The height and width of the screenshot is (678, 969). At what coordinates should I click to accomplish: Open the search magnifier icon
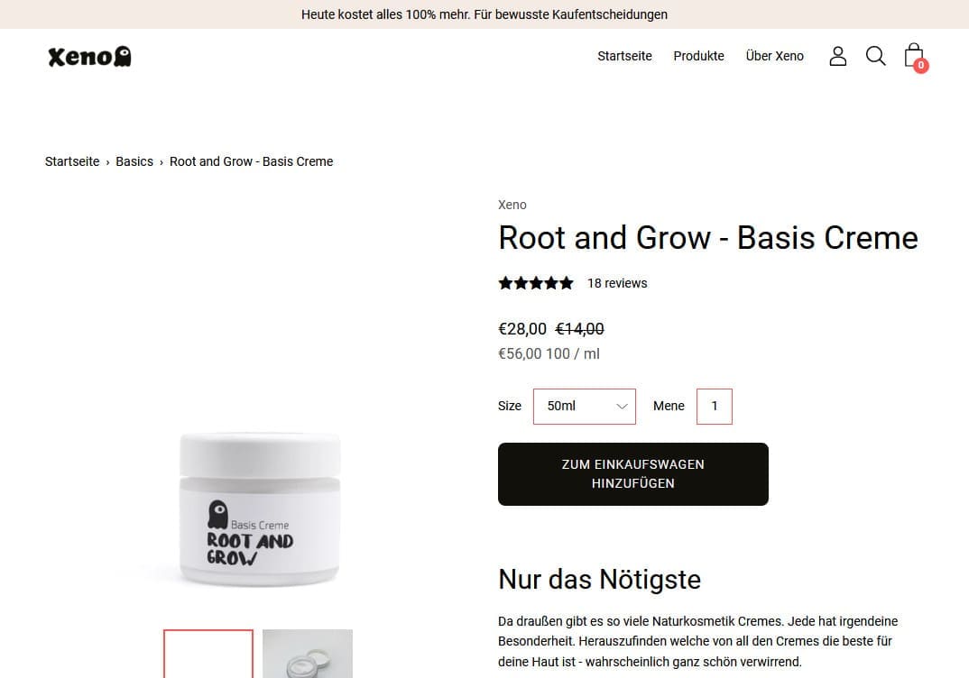coord(875,56)
